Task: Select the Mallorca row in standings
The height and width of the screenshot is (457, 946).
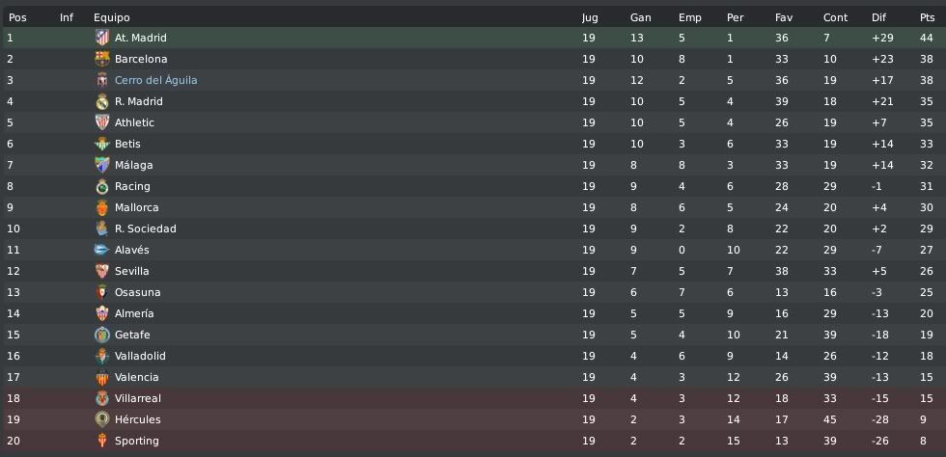Action: pyautogui.click(x=473, y=207)
